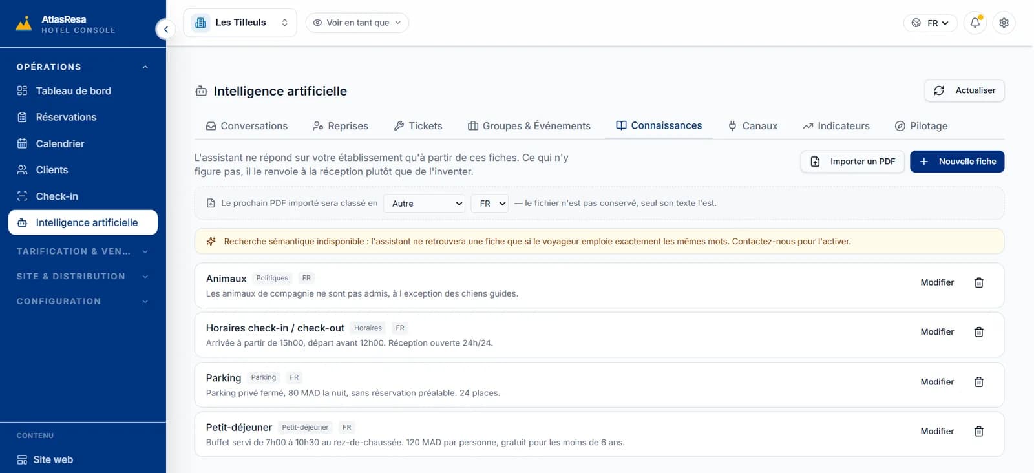Image resolution: width=1034 pixels, height=473 pixels.
Task: Click the AtlasResa logo
Action: click(65, 24)
